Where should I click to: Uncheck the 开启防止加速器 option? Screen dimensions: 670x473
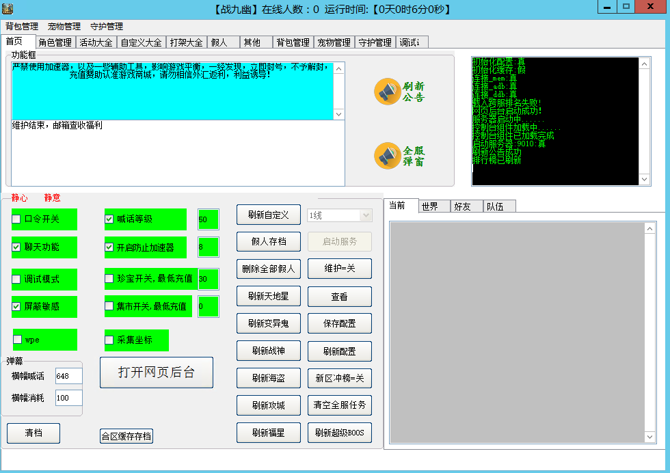(x=109, y=247)
